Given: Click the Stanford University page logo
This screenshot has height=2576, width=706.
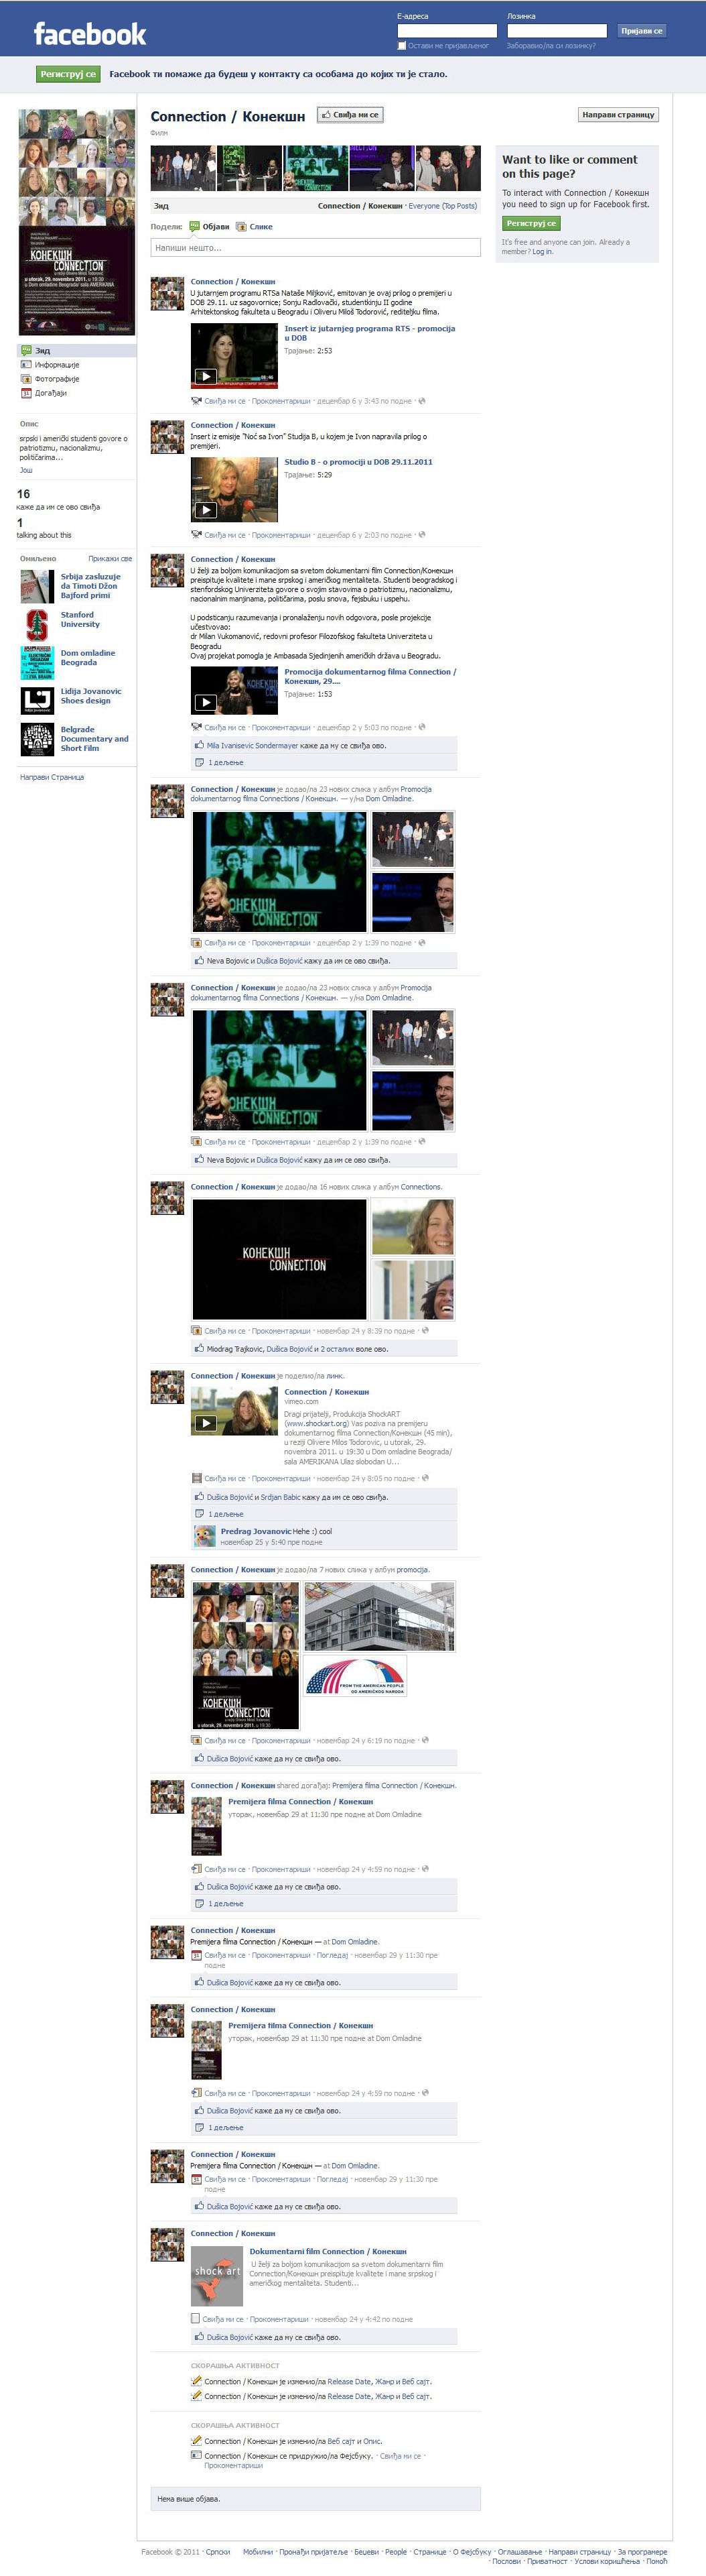Looking at the screenshot, I should (x=37, y=624).
